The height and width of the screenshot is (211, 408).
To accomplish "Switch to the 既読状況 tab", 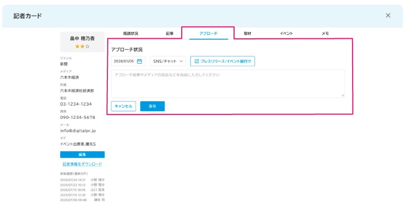I will [130, 33].
